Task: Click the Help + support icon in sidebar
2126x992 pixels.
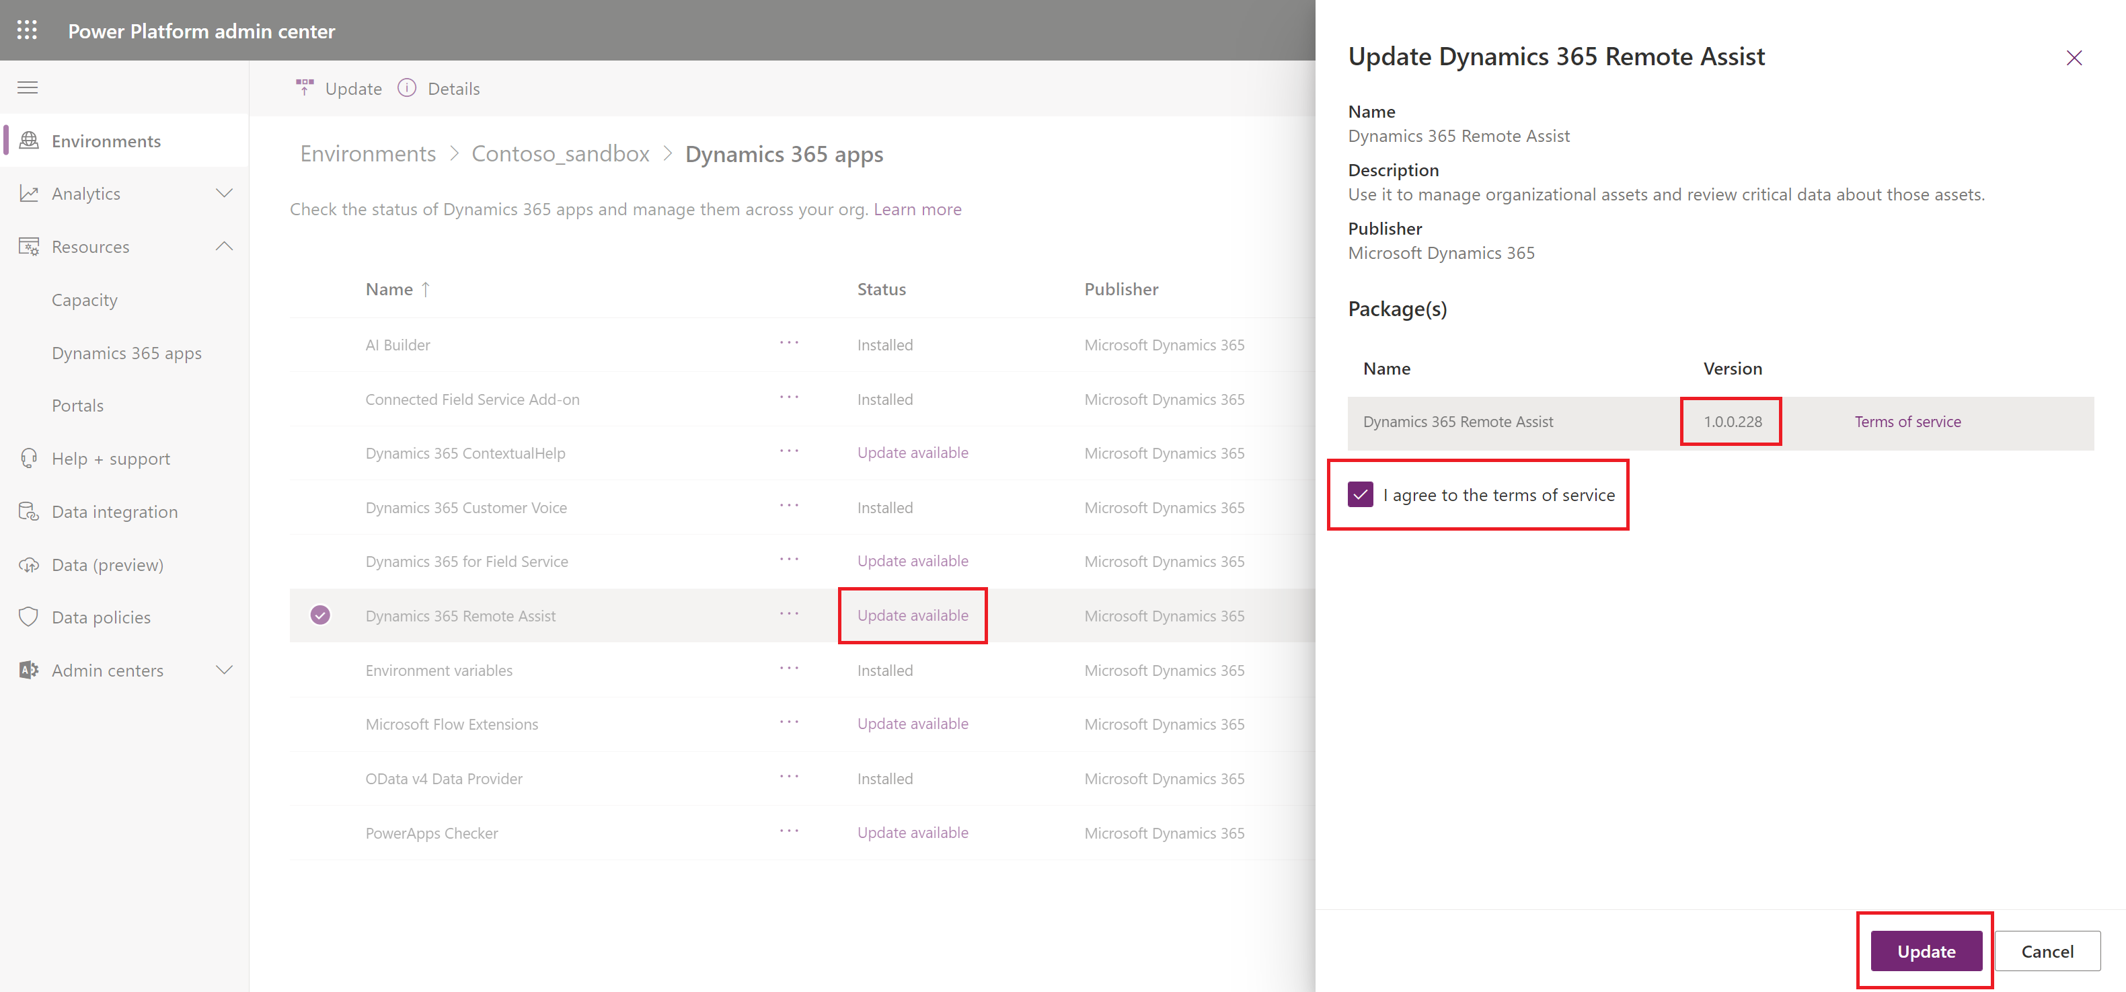Action: point(27,458)
